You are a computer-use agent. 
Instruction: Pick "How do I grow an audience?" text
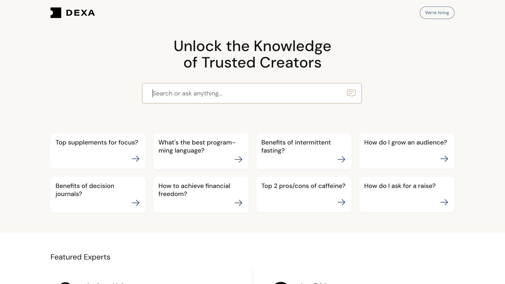click(405, 143)
